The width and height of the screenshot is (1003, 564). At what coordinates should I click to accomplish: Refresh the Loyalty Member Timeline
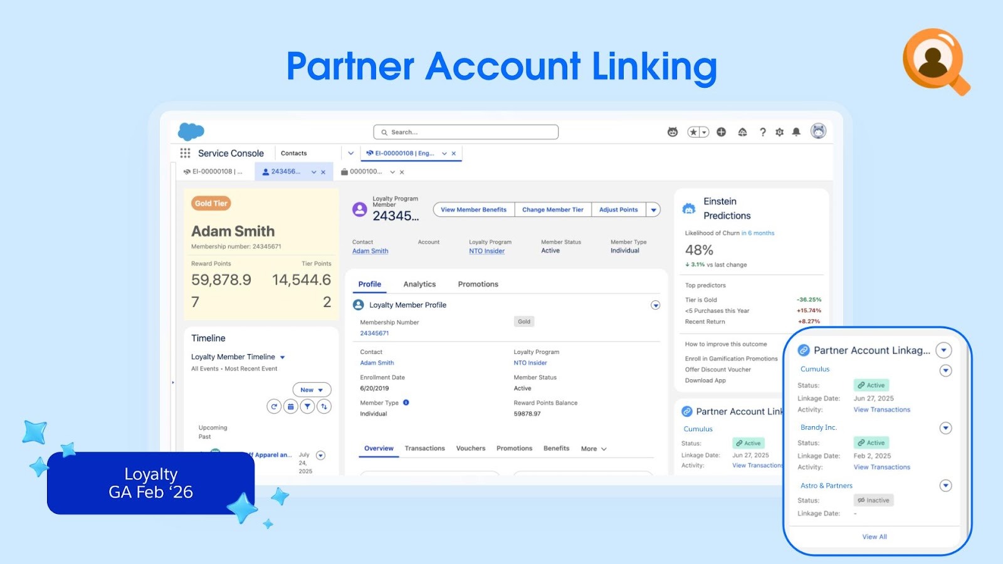click(x=274, y=407)
